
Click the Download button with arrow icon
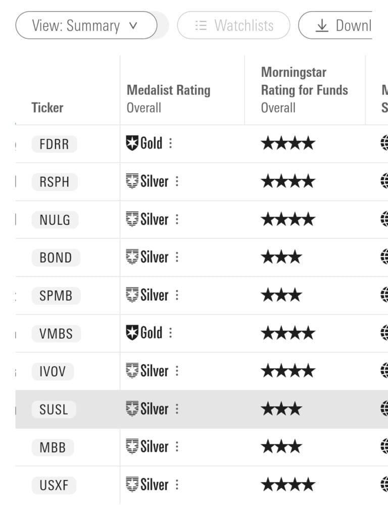(335, 25)
